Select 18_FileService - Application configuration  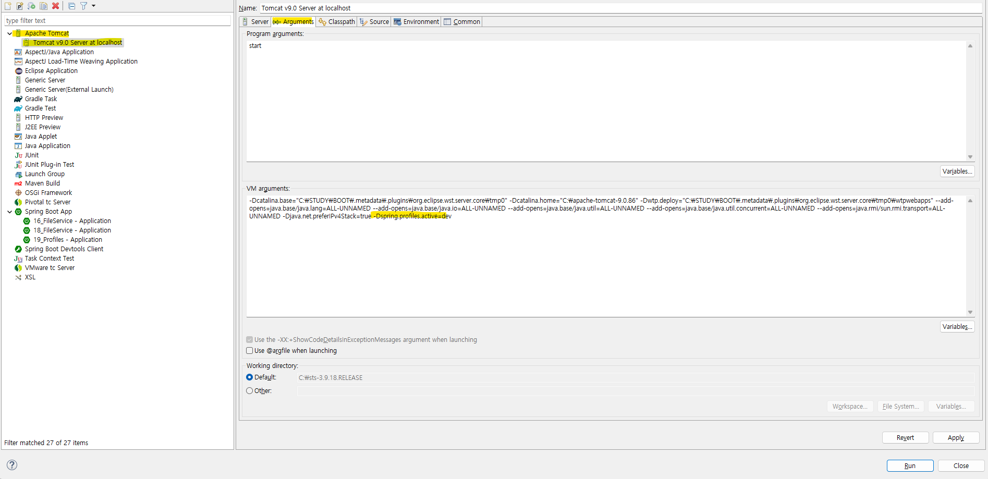pos(72,230)
